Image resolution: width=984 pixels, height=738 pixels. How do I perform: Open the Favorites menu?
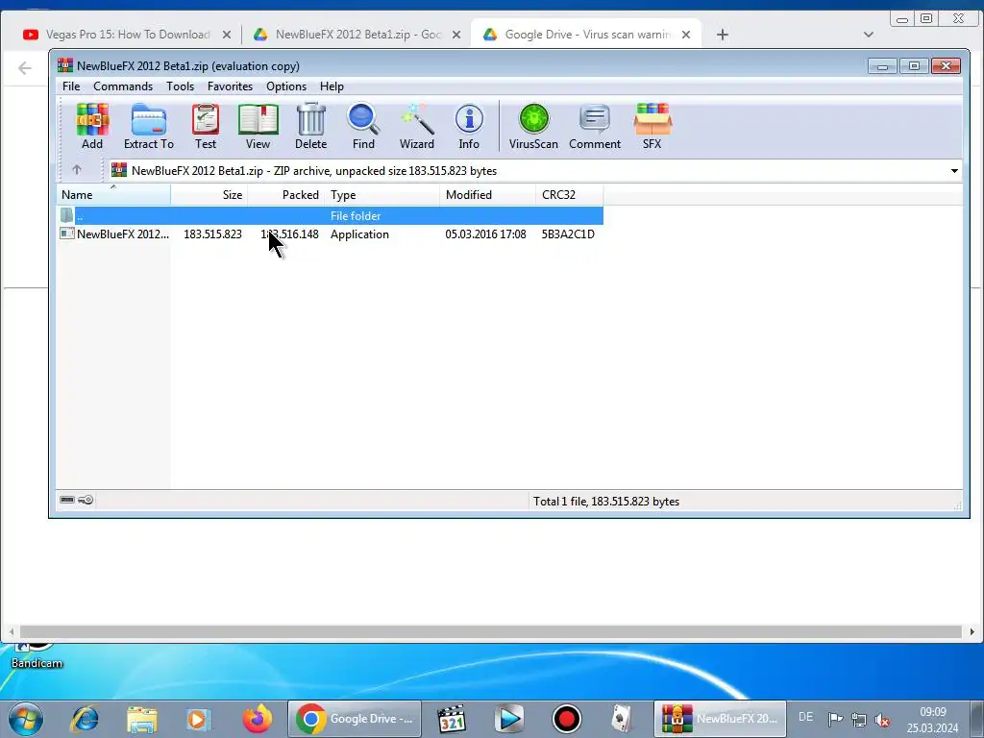click(x=230, y=86)
